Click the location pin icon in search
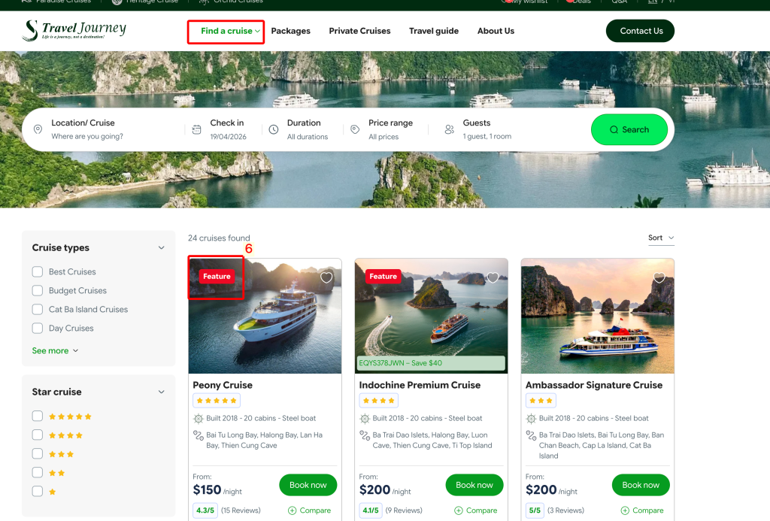This screenshot has height=521, width=770. (x=38, y=129)
